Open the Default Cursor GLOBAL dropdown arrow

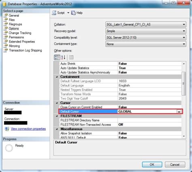click(x=179, y=112)
